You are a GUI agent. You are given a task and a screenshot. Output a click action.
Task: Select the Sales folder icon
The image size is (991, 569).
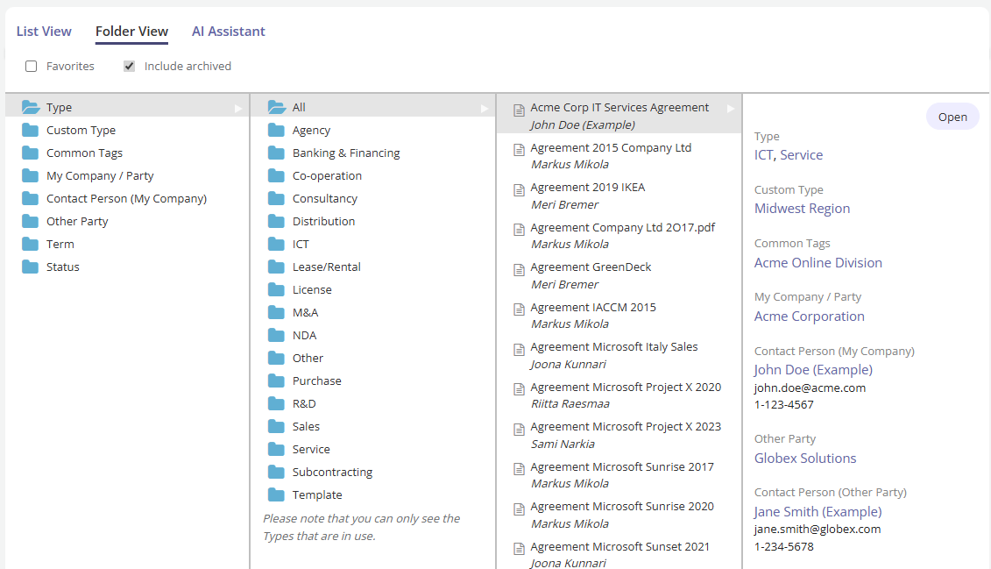[276, 426]
